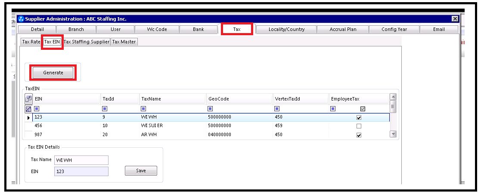Viewport: 481px width, 195px height.
Task: Click the grid field chooser icon
Action: coord(28,99)
